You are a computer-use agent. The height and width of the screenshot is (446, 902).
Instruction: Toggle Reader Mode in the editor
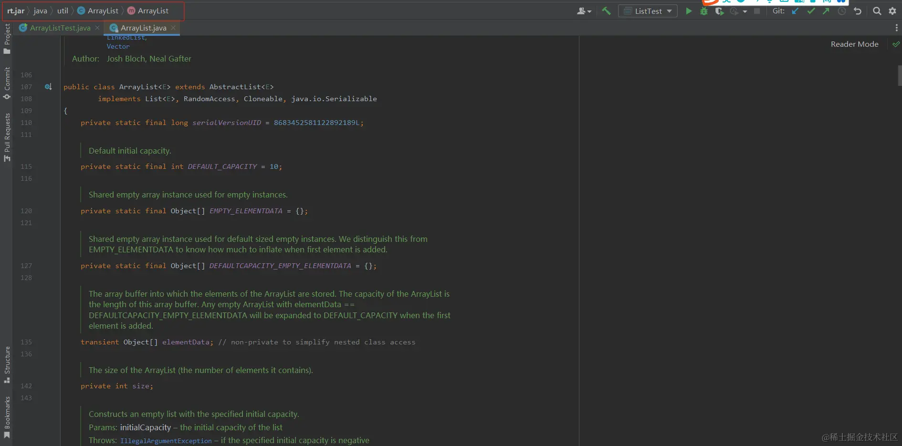(854, 44)
